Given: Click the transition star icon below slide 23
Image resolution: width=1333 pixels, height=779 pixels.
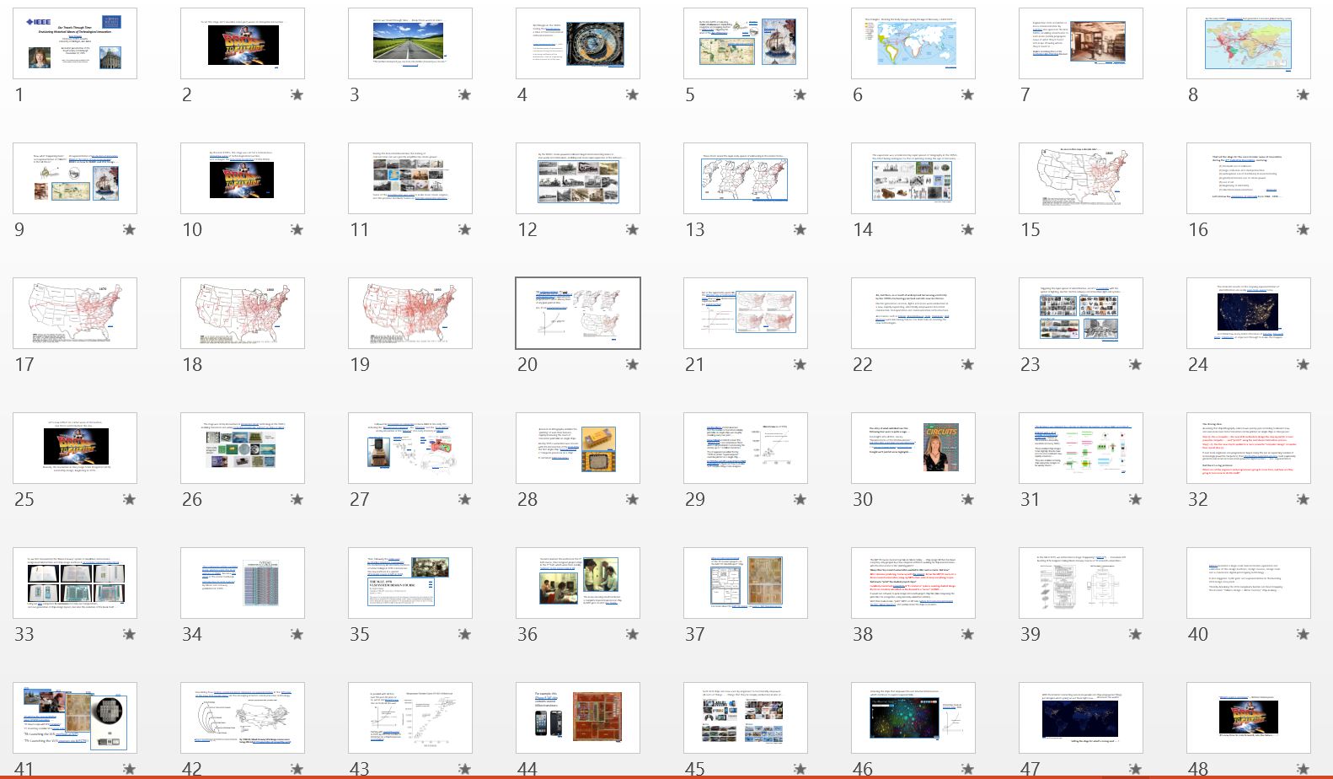Looking at the screenshot, I should (1135, 365).
